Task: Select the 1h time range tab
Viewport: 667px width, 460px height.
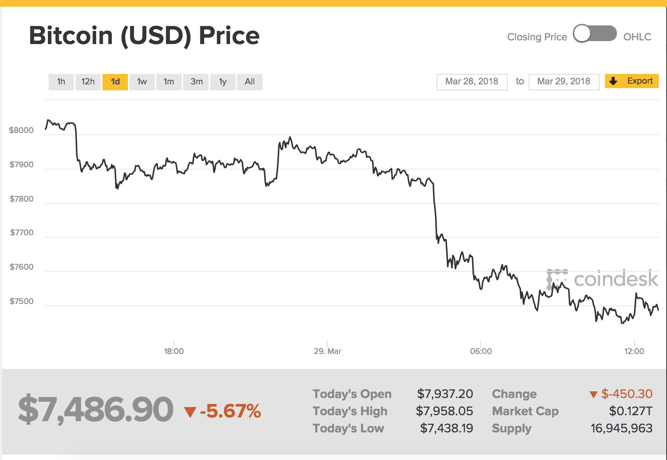Action: tap(61, 82)
